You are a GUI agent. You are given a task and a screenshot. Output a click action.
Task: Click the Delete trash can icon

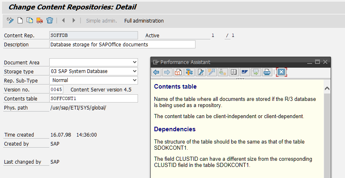(x=50, y=21)
